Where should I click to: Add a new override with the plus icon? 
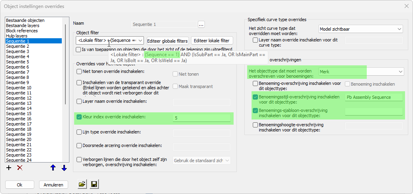point(9,168)
